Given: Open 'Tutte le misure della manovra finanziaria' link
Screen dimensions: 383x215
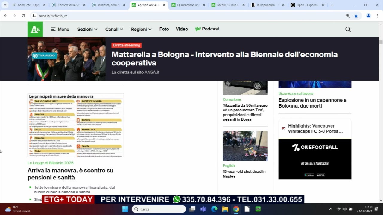Looking at the screenshot, I should pos(75,190).
